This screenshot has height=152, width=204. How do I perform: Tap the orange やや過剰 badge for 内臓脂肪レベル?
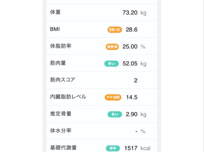[113, 97]
